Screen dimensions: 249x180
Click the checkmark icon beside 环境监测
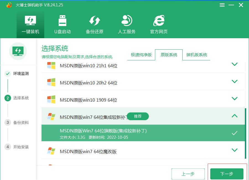8,74
